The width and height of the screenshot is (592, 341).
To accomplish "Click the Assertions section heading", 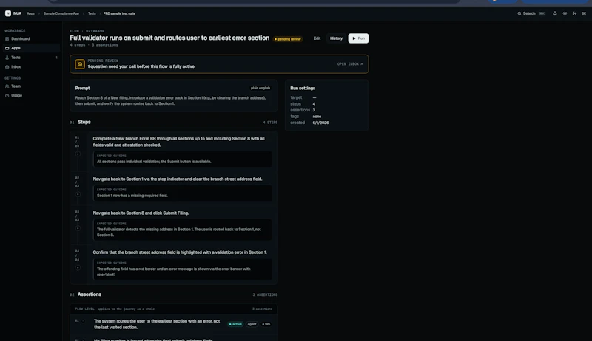I will (x=90, y=294).
